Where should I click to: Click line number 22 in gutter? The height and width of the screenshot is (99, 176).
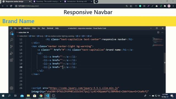coord(21,74)
